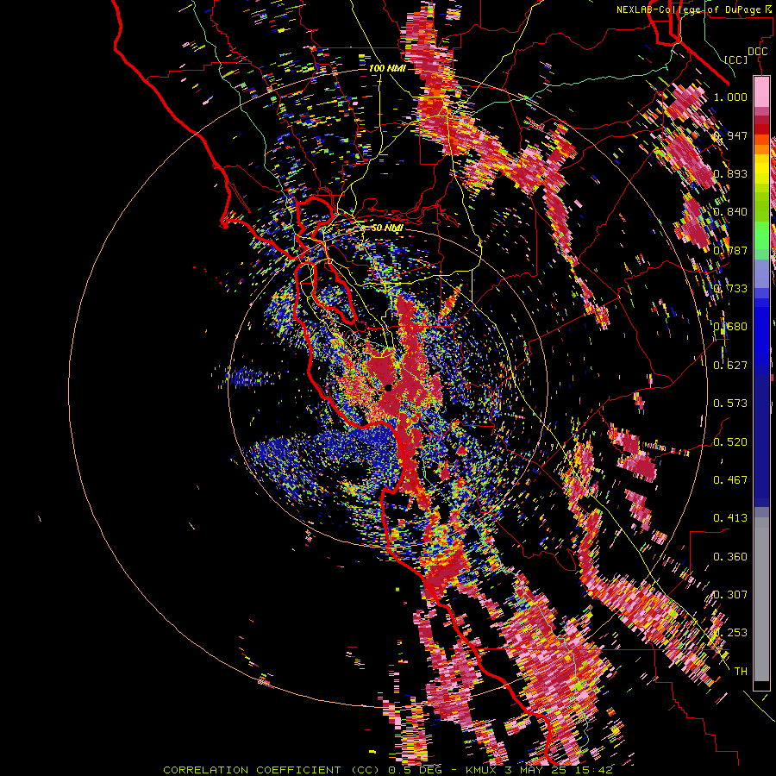This screenshot has height=776, width=776.
Task: Pick the yellow segment of color bar
Action: tap(761, 168)
